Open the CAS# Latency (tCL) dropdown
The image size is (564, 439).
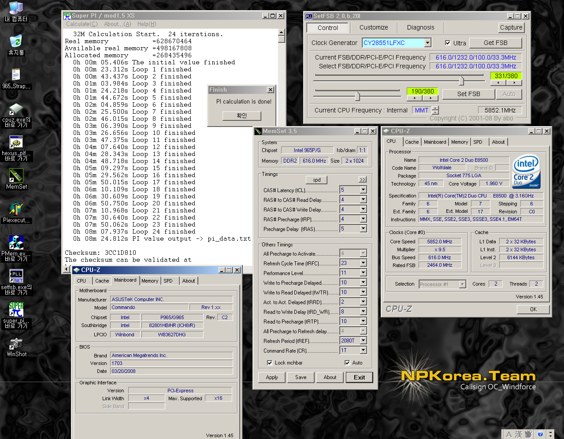[x=363, y=190]
